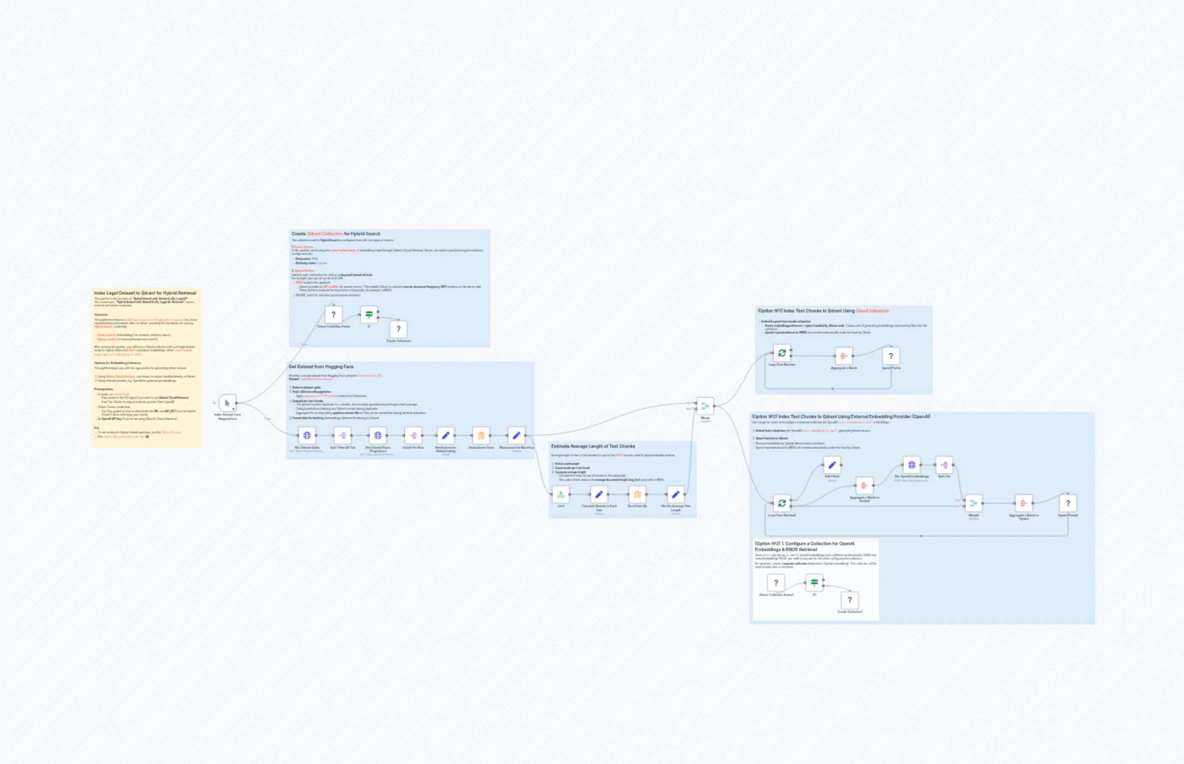
Task: Select the 'Merge' node joining both branches
Action: click(x=706, y=406)
